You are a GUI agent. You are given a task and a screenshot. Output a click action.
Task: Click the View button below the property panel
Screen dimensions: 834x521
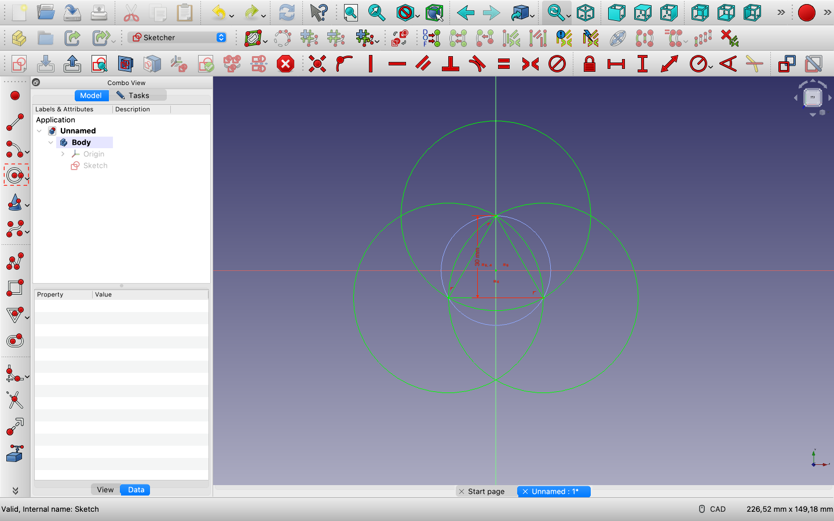coord(105,489)
